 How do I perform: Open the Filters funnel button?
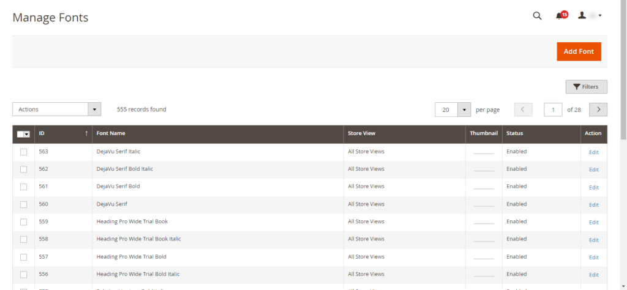click(x=586, y=87)
